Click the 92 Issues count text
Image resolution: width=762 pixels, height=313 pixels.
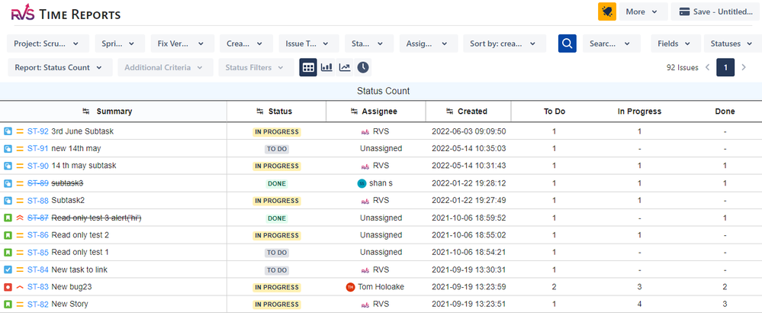683,67
